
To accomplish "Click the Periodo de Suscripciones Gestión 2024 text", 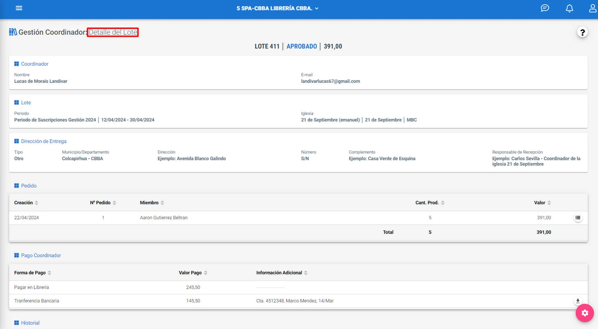I will (x=55, y=120).
